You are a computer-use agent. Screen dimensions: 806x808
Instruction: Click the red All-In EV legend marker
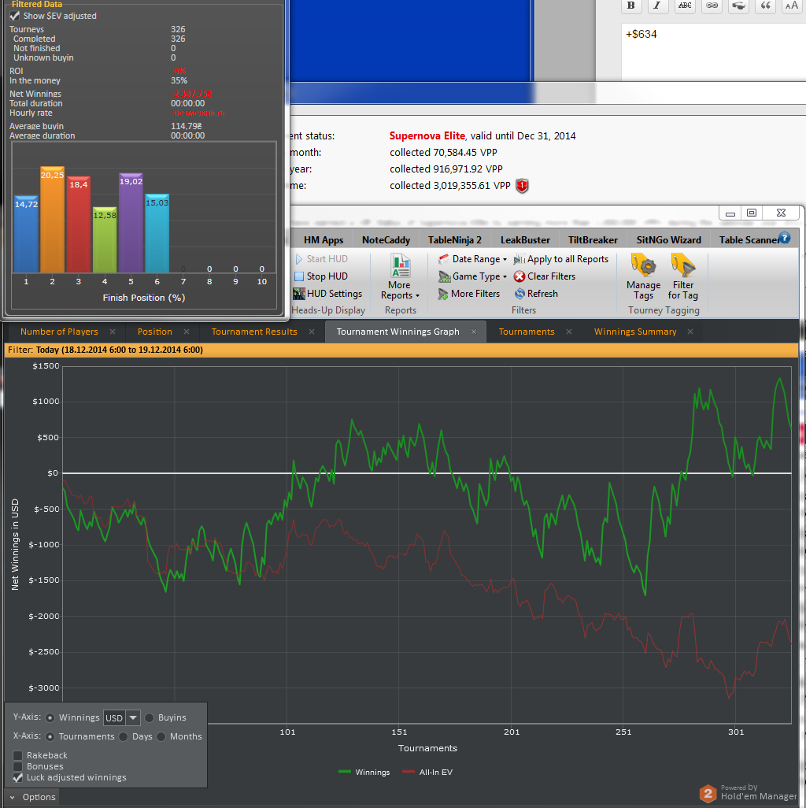pos(409,772)
